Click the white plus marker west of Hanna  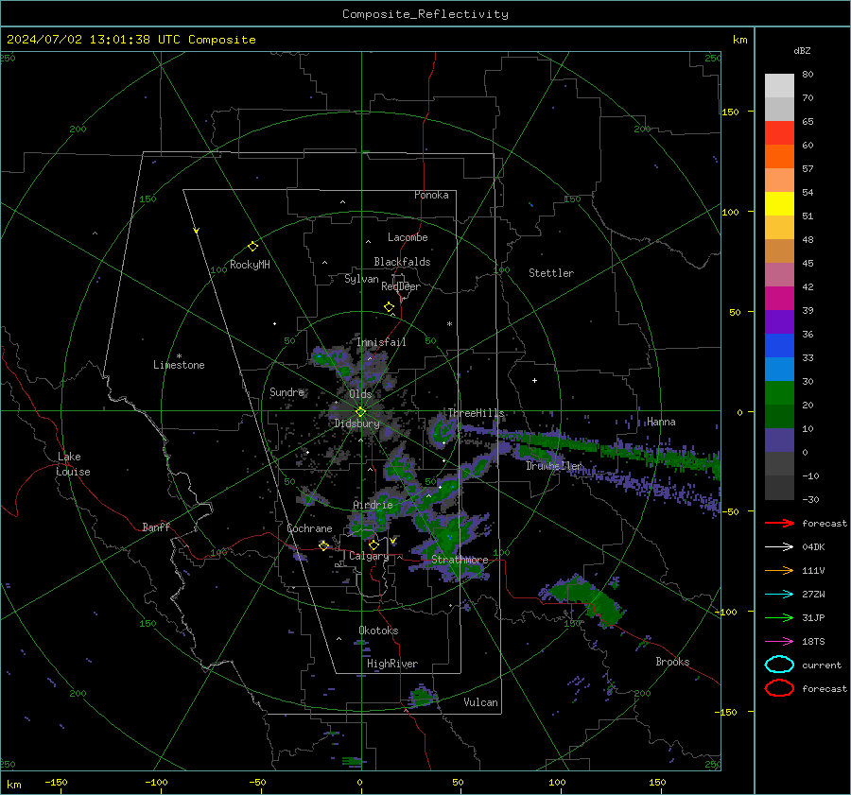coord(534,380)
